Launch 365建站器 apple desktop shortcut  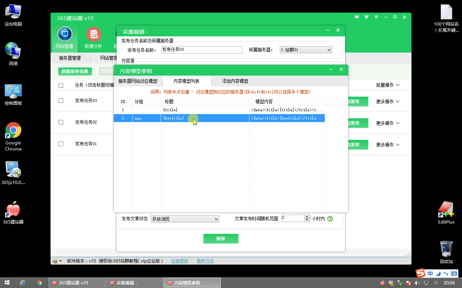click(13, 213)
